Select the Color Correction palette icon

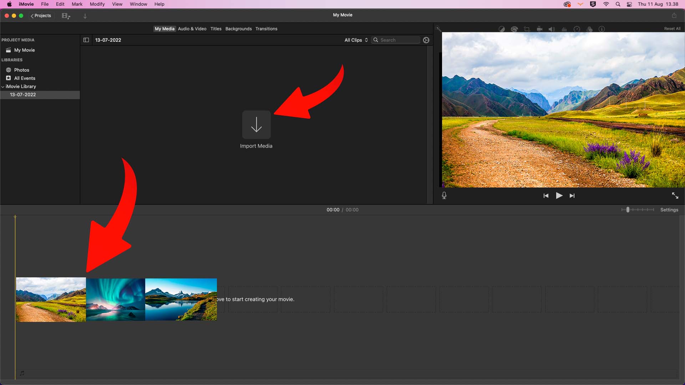coord(514,29)
